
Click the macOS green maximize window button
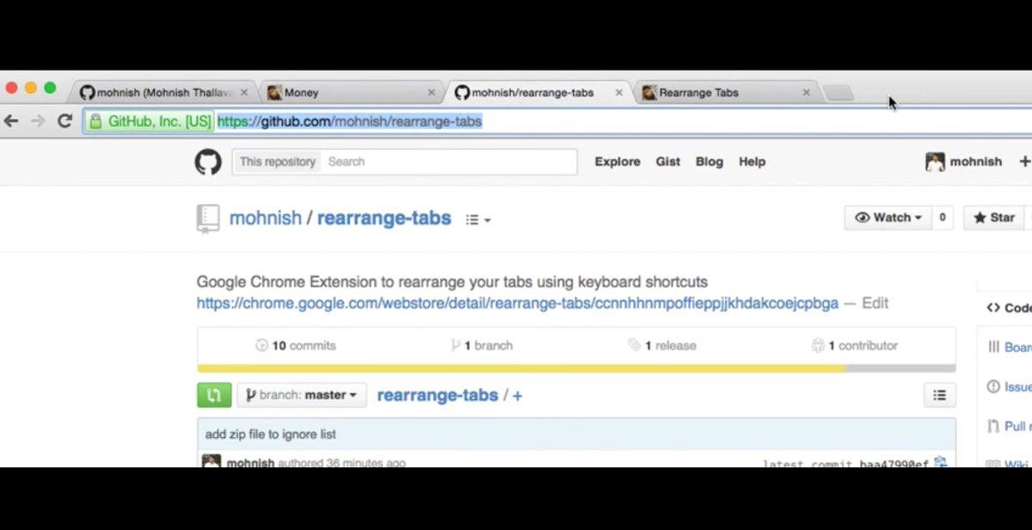pos(50,88)
